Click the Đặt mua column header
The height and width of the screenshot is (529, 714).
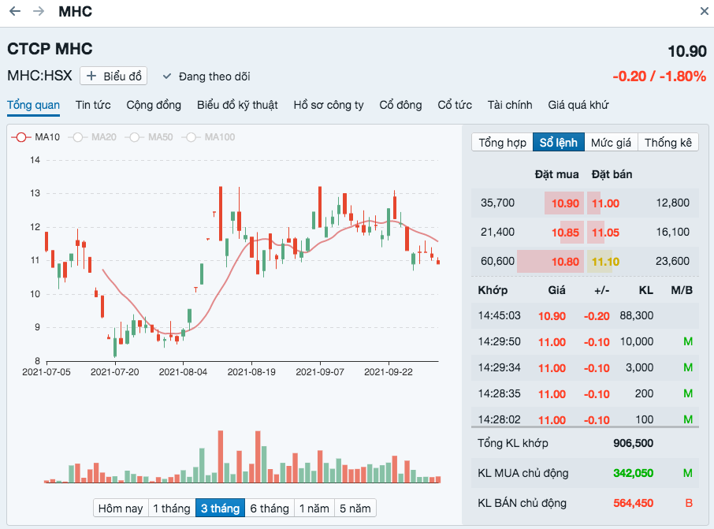(556, 174)
